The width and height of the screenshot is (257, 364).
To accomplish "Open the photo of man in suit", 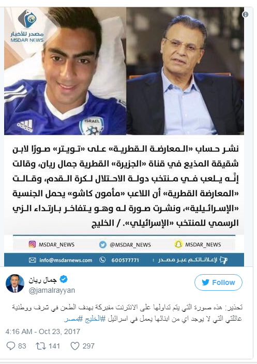I will [185, 71].
